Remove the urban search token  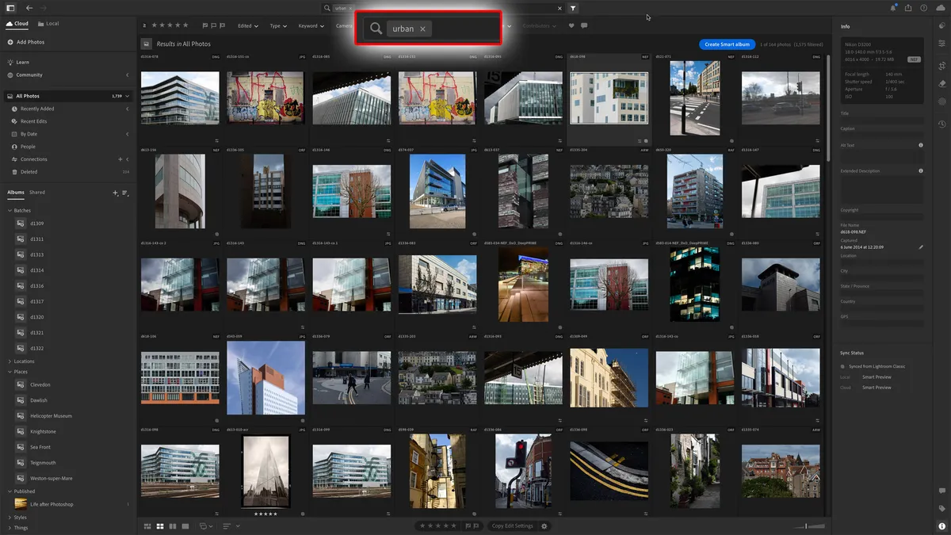423,29
